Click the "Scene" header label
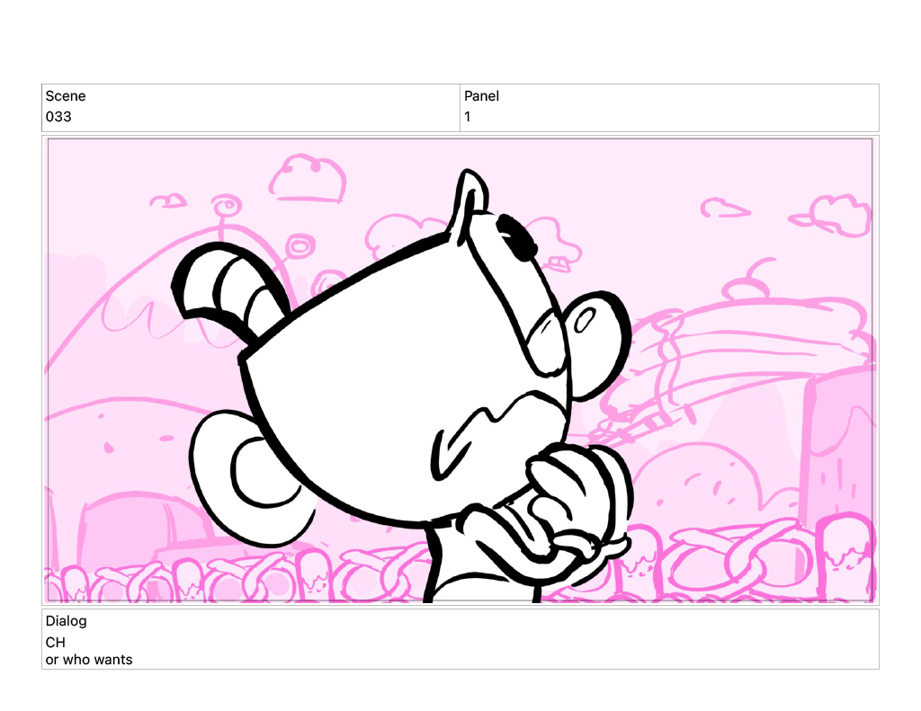 [66, 96]
